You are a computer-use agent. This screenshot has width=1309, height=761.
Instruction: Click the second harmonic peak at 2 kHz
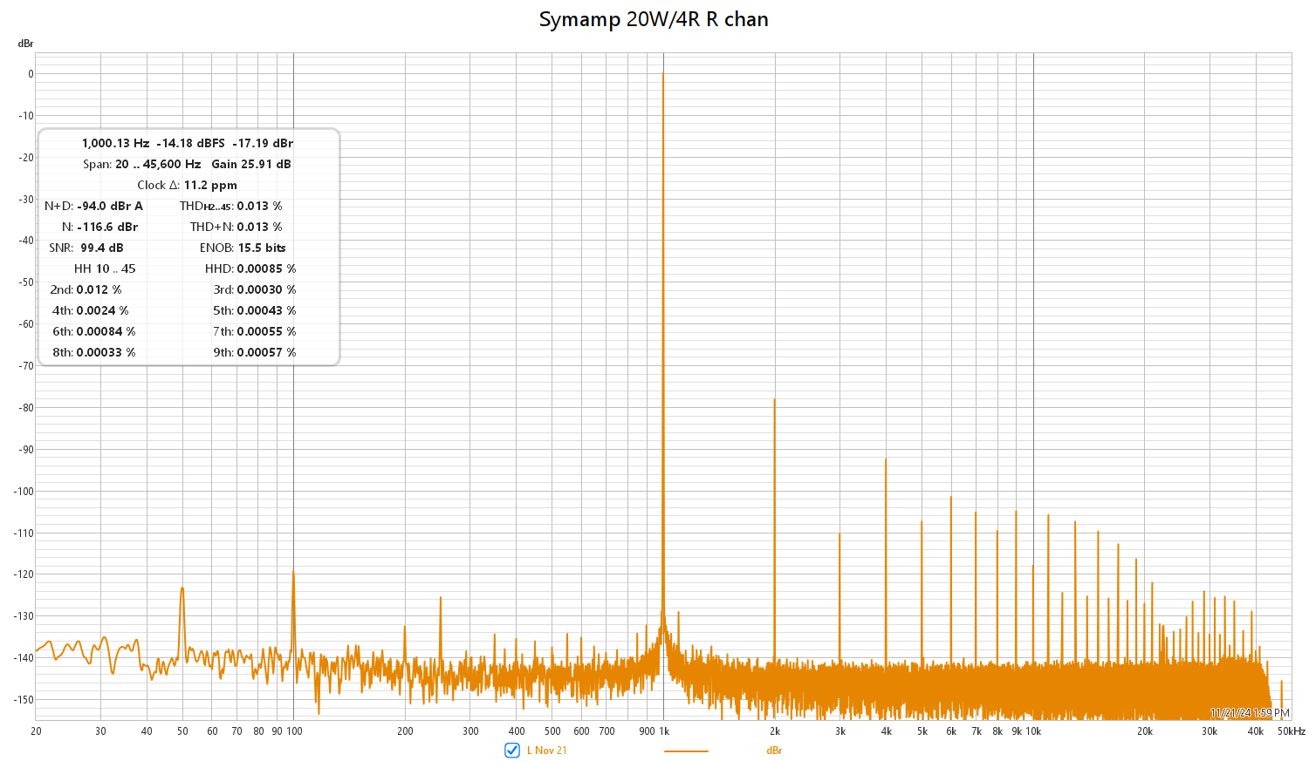pyautogui.click(x=774, y=401)
